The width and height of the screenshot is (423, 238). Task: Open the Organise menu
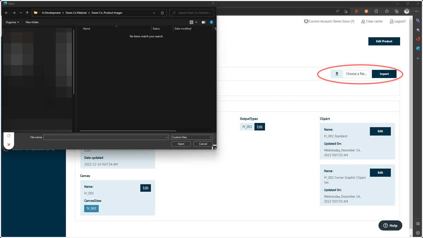[x=12, y=22]
